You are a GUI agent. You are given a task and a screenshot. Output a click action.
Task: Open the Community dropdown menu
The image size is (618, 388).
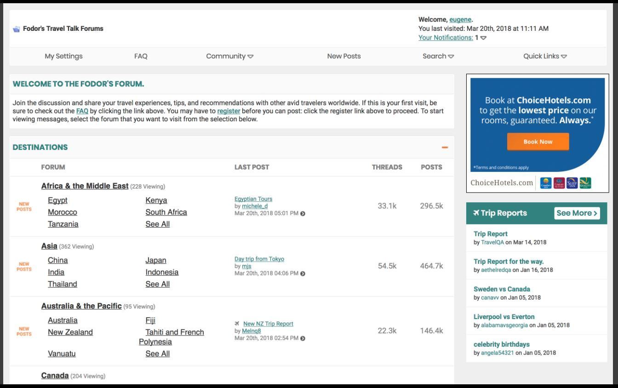click(229, 56)
